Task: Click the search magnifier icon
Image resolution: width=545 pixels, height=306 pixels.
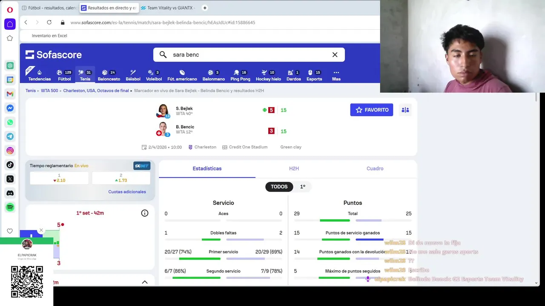Action: tap(163, 54)
